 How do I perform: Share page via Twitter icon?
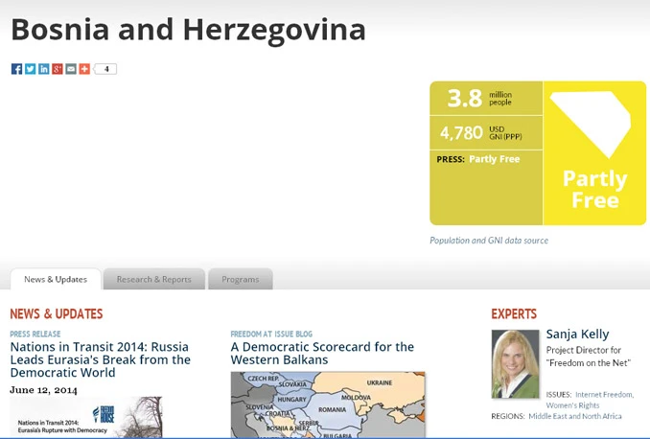[31, 69]
